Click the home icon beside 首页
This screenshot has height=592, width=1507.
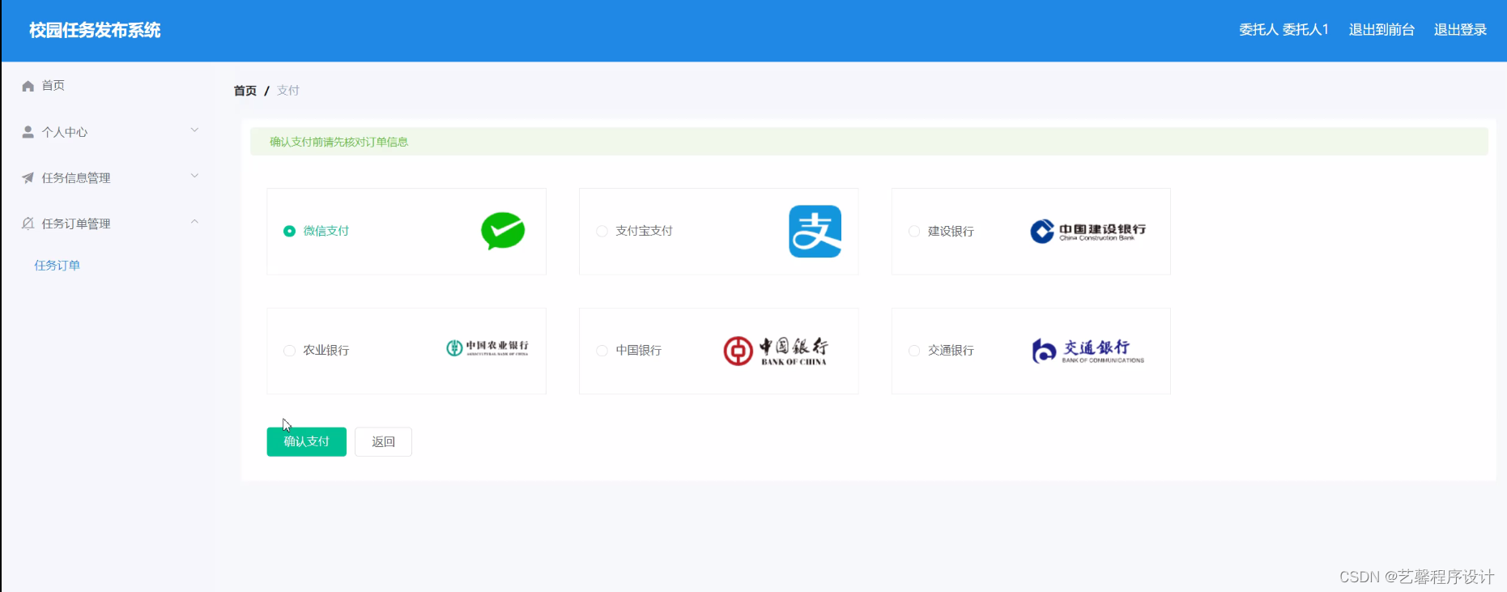pos(28,86)
